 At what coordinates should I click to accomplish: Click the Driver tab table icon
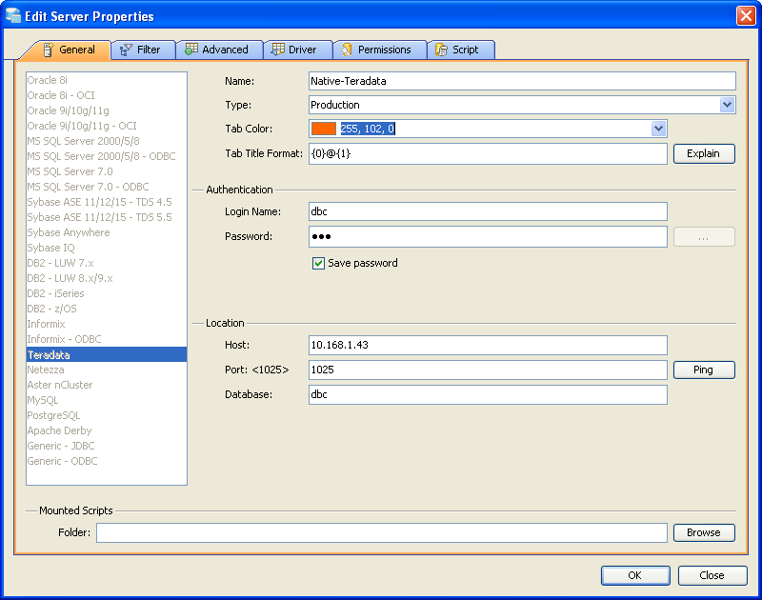(x=278, y=50)
